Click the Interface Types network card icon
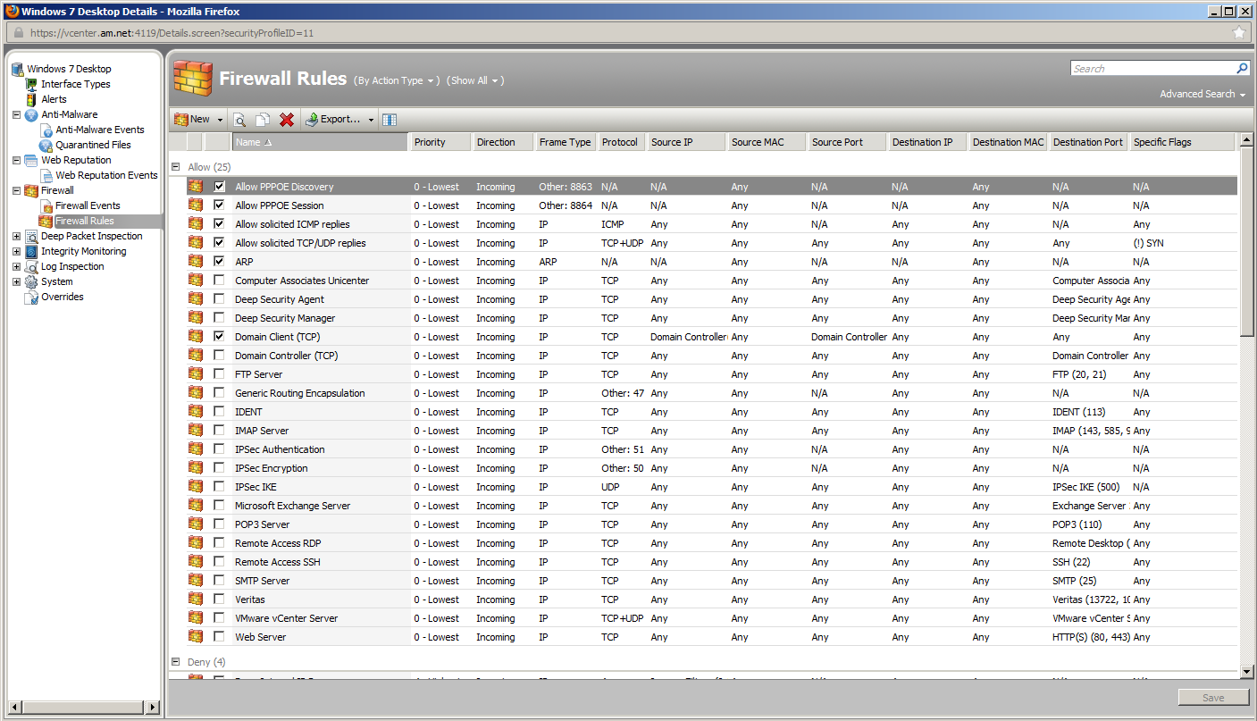Screen dimensions: 1257x721 tap(31, 84)
